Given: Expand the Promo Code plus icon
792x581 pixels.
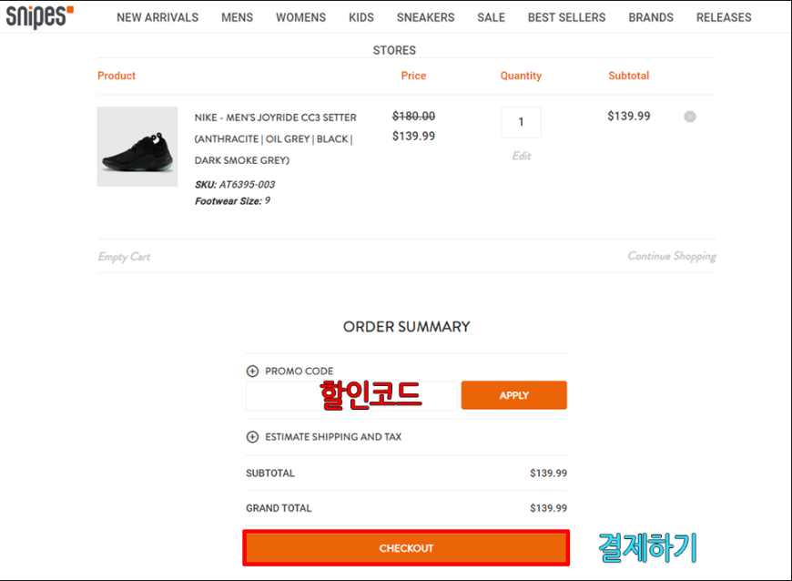Looking at the screenshot, I should tap(252, 372).
